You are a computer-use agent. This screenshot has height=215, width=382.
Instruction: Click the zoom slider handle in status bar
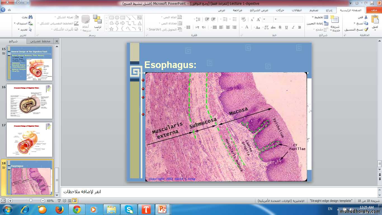coord(31,201)
